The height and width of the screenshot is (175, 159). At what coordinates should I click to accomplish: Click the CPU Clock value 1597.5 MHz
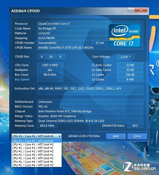click(50, 65)
